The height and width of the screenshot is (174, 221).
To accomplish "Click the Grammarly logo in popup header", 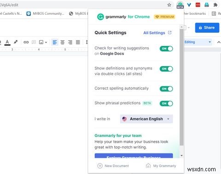I will 100,17.
